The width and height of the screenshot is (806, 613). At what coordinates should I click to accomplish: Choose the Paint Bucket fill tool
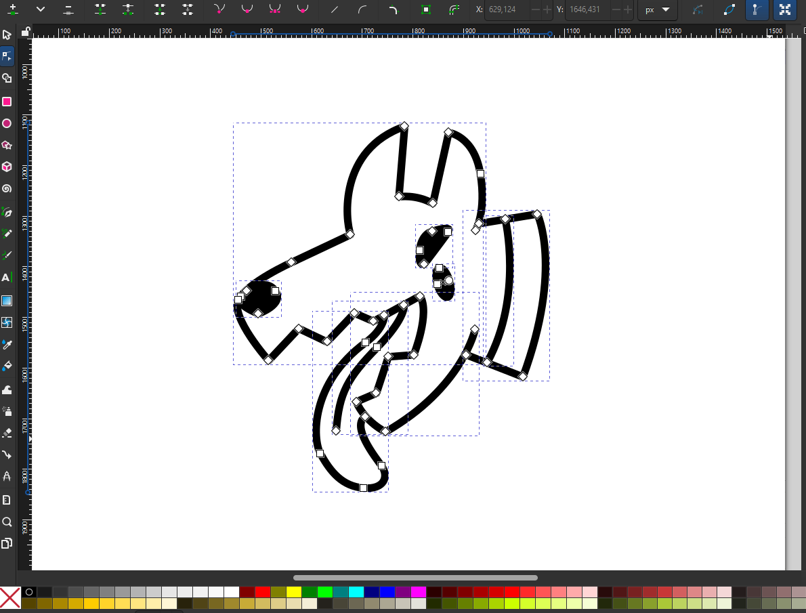[7, 366]
